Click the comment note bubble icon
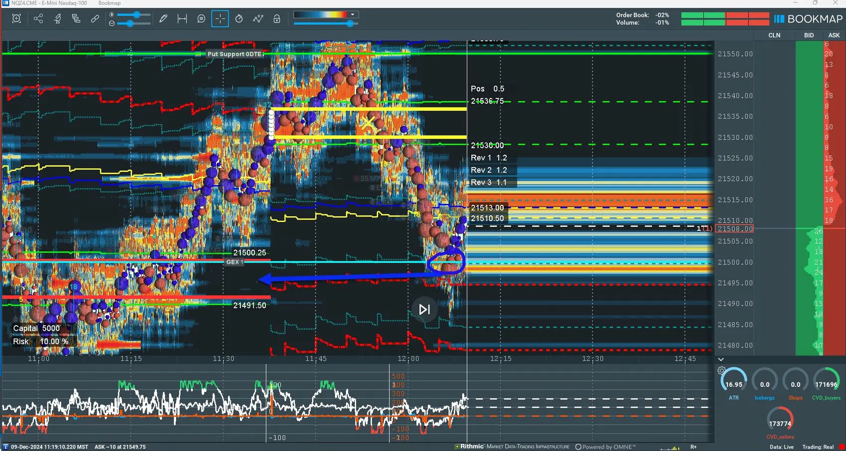The height and width of the screenshot is (451, 846). (x=201, y=19)
